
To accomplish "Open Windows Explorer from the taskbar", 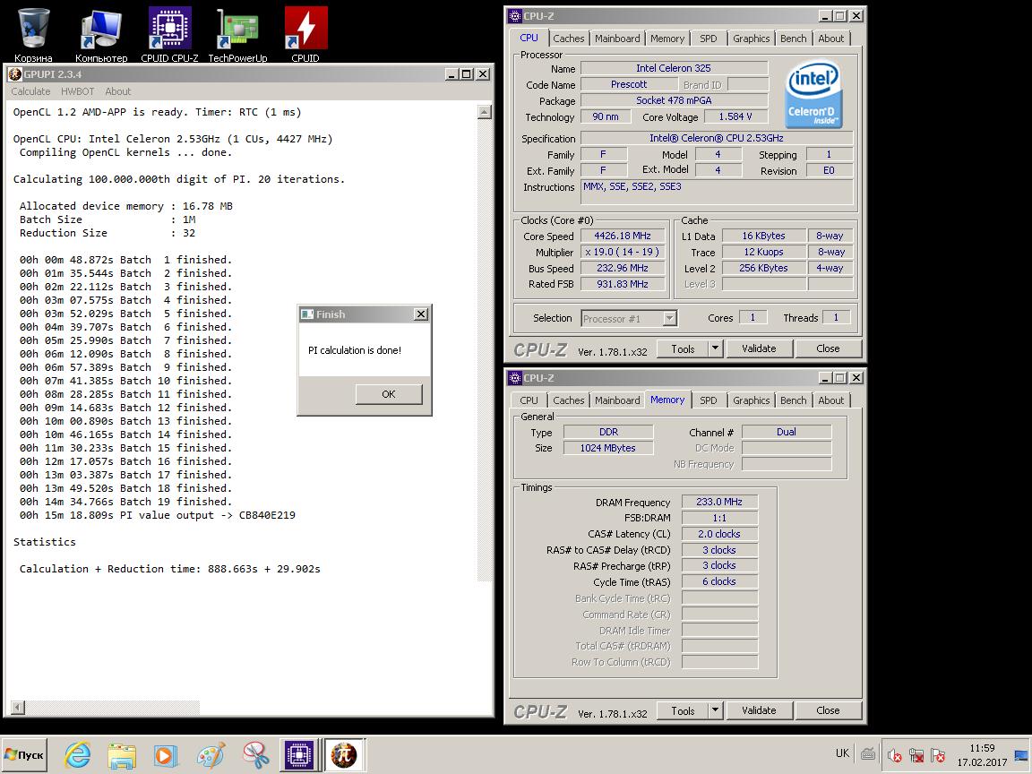I will click(x=122, y=755).
